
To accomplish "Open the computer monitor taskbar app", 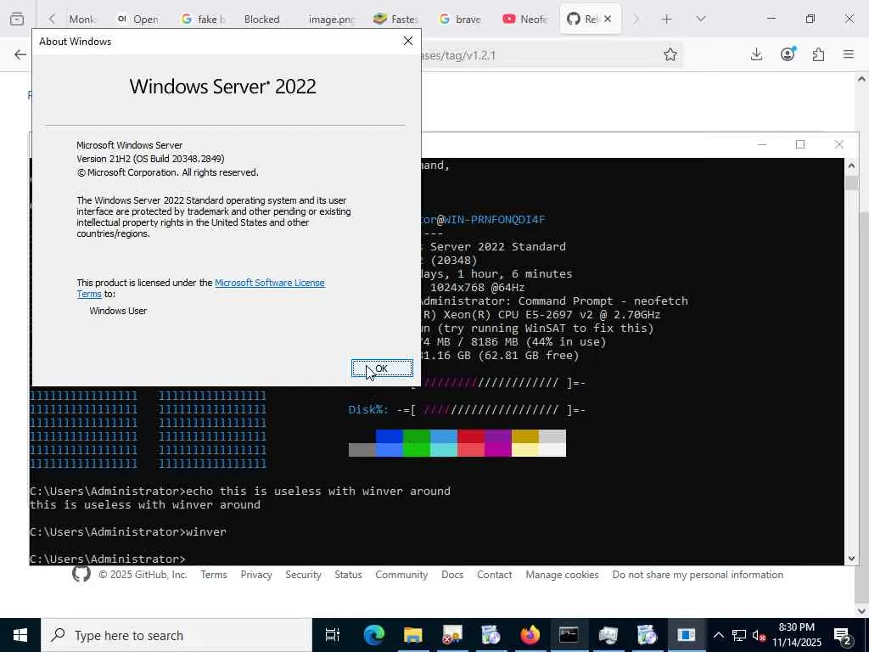I will coord(608,635).
